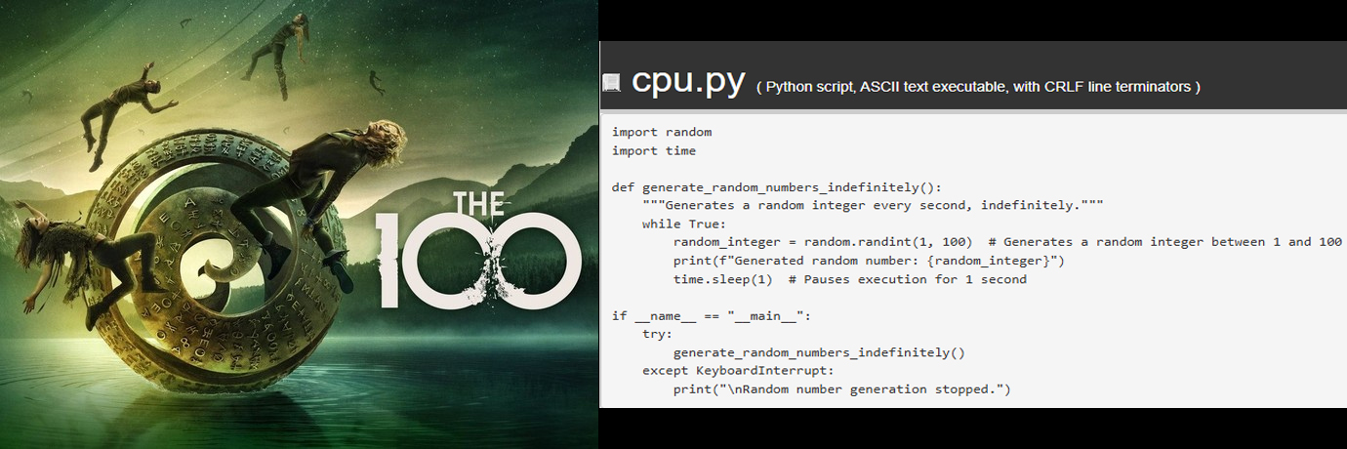Viewport: 1347px width, 449px height.
Task: Click the file icon beside cpu.py
Action: 611,84
